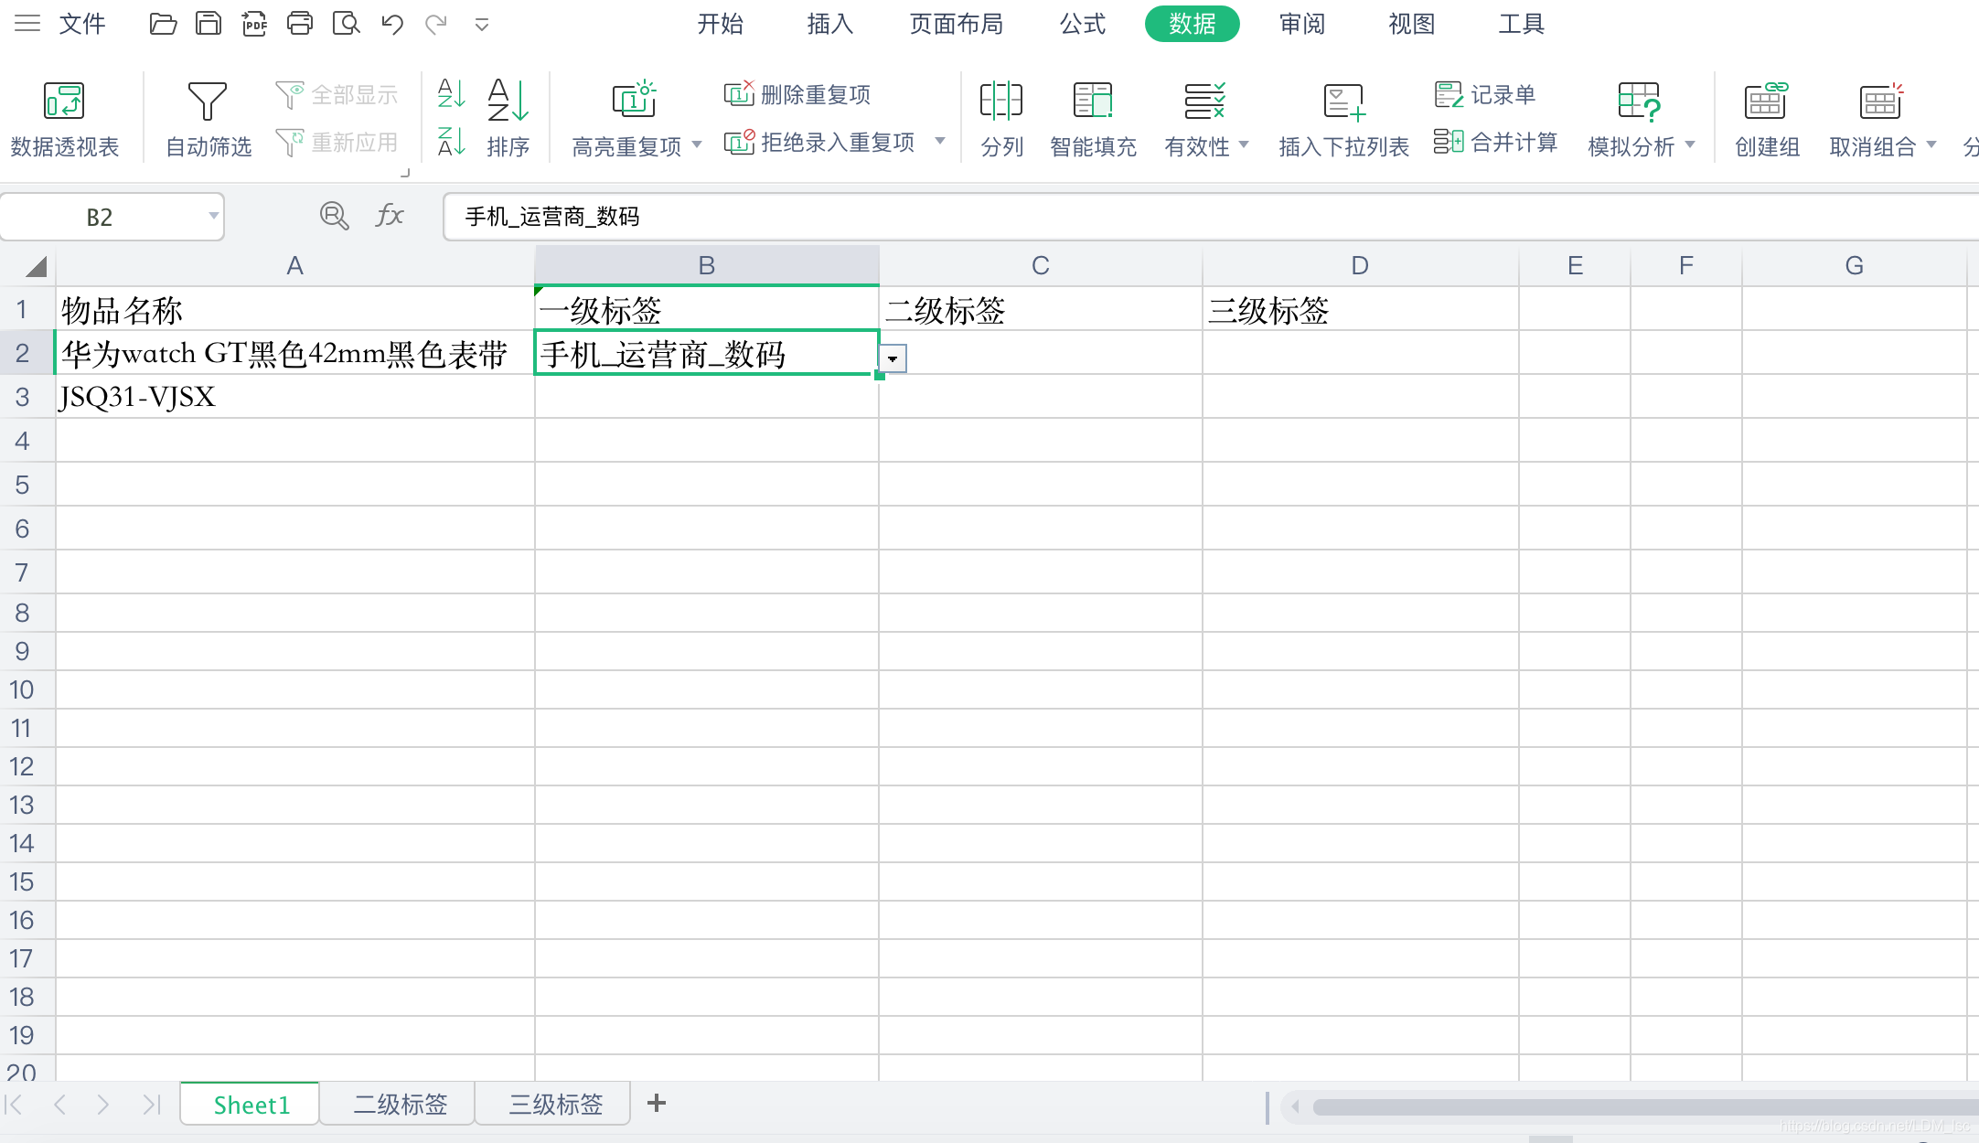The image size is (1979, 1143).
Task: Sort ascending A to Z
Action: (x=451, y=93)
